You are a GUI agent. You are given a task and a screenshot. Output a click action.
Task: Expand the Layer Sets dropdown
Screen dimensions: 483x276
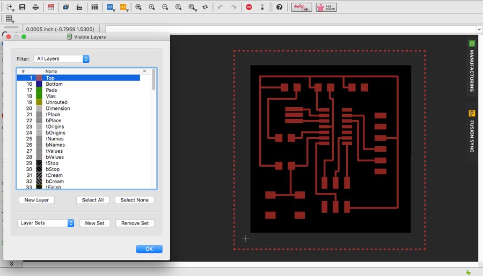pyautogui.click(x=46, y=223)
